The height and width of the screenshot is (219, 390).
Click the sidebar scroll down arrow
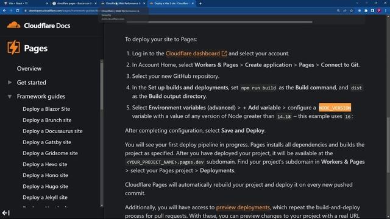click(x=102, y=206)
